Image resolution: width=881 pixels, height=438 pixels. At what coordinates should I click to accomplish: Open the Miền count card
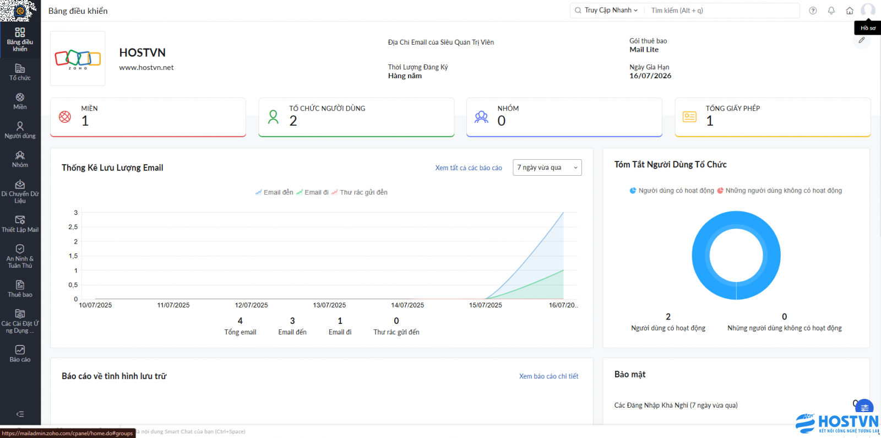[148, 117]
